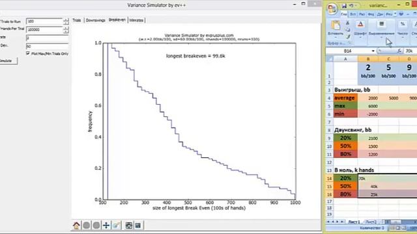
Task: Expand the Шрифт group dropdown arrow
Action: click(360, 37)
